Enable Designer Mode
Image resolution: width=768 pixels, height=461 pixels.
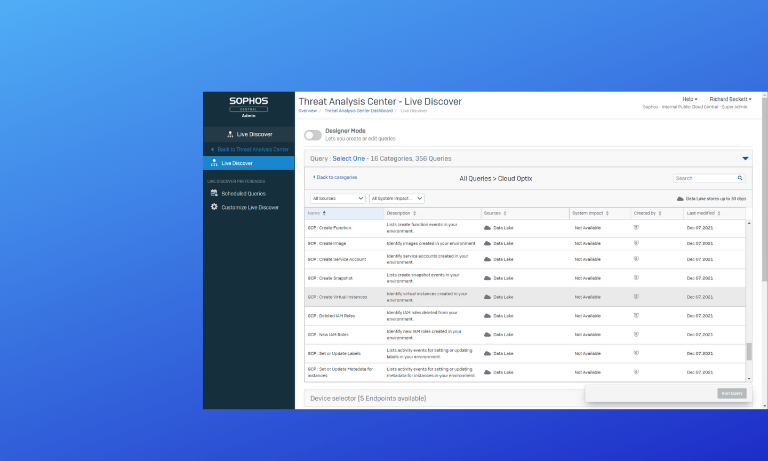click(x=313, y=135)
